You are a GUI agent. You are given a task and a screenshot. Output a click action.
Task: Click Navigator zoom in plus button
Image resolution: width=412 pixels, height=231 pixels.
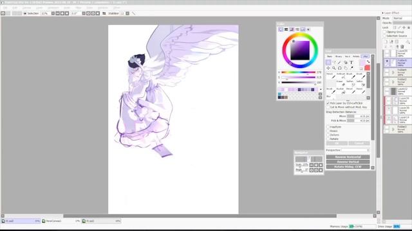click(316, 165)
